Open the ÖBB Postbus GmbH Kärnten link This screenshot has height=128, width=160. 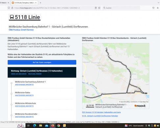pos(21,30)
